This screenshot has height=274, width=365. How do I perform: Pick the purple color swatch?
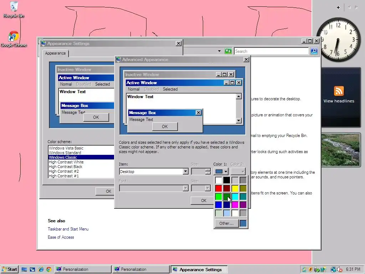[x=243, y=205]
